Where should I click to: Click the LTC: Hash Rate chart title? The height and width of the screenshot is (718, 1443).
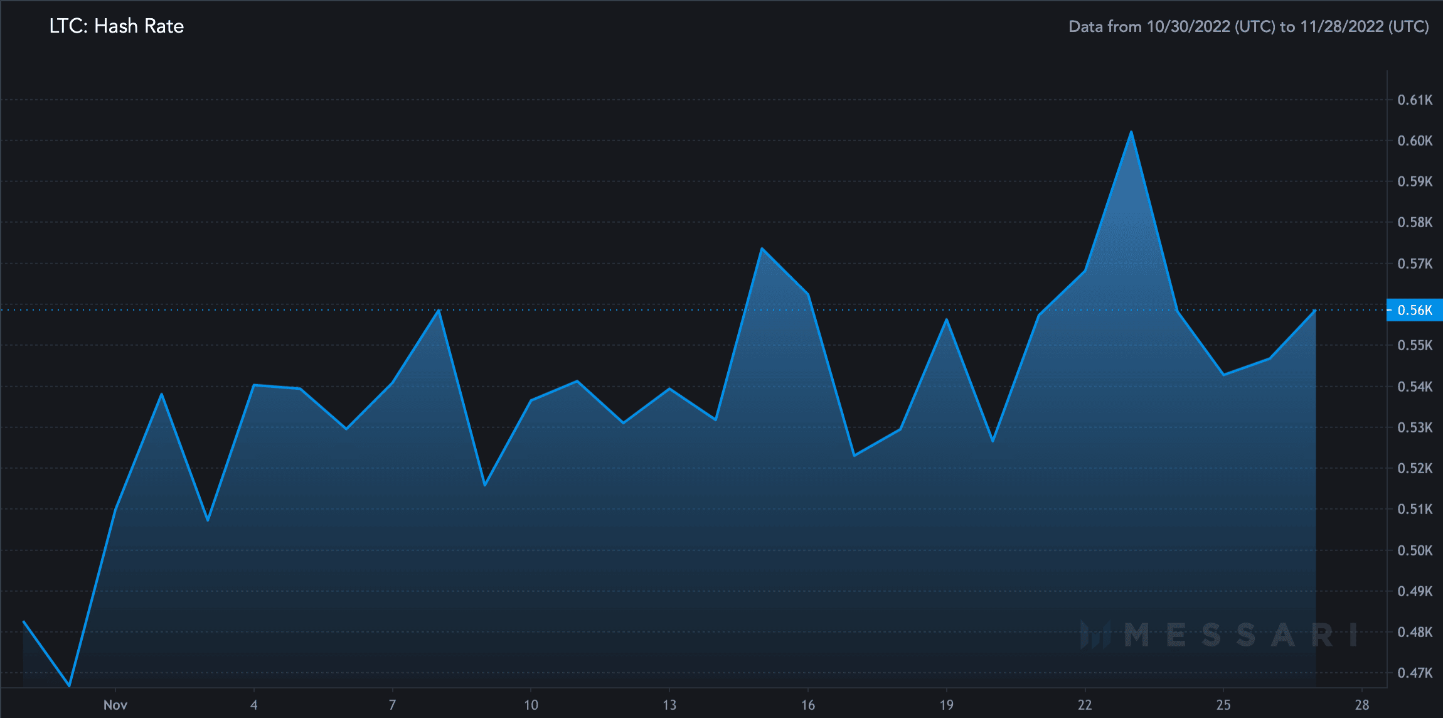click(117, 26)
